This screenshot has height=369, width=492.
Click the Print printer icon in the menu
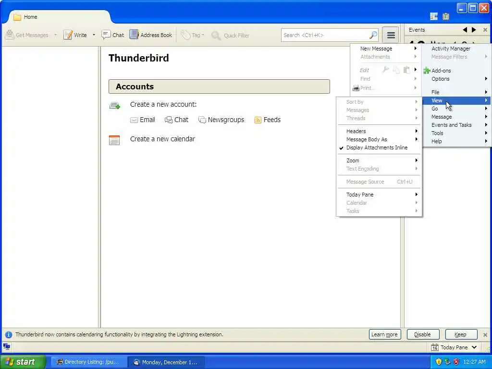coord(356,88)
